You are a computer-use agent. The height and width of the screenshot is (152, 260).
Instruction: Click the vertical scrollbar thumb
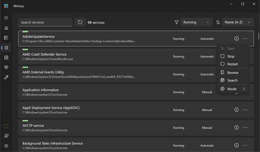[258, 36]
